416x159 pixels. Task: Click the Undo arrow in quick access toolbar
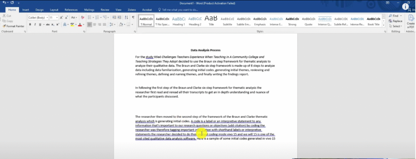tap(4, 2)
